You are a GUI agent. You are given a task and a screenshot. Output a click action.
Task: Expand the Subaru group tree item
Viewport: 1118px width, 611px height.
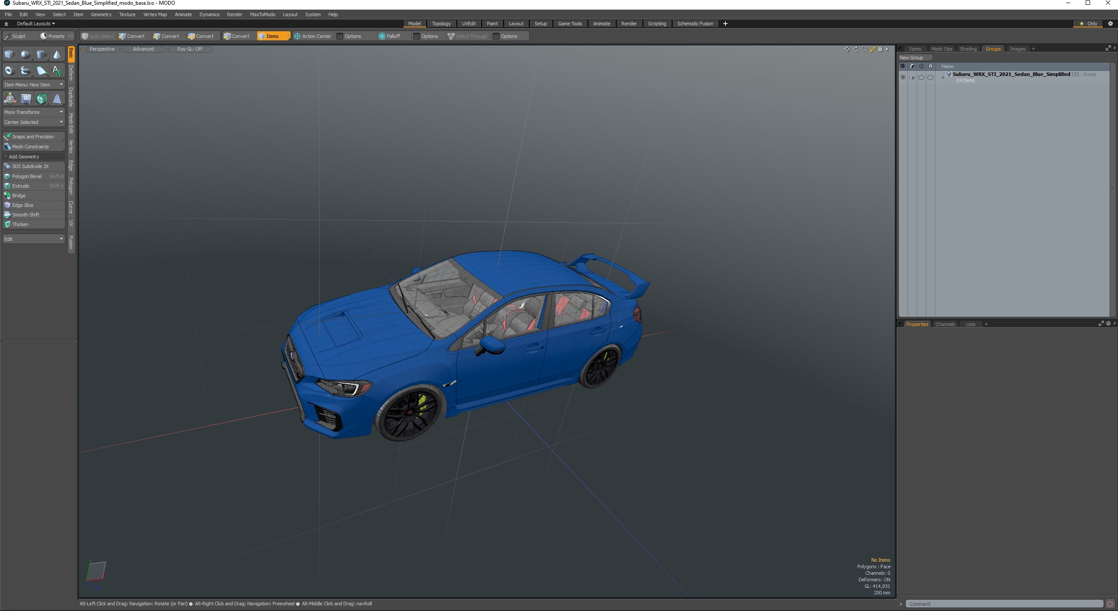(x=943, y=78)
